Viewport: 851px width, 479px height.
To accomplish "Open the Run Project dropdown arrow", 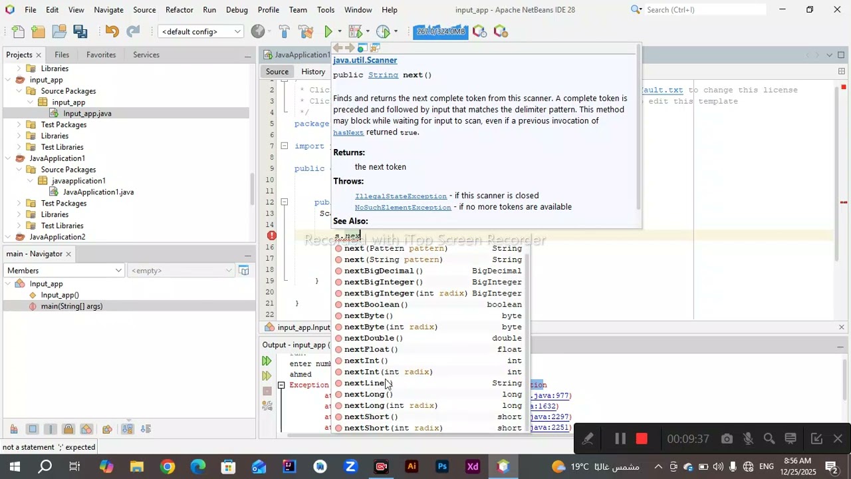I will 339,31.
